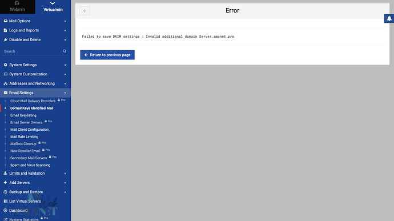Image resolution: width=394 pixels, height=221 pixels.
Task: Open Secondary Mail Servers
Action: (x=29, y=158)
